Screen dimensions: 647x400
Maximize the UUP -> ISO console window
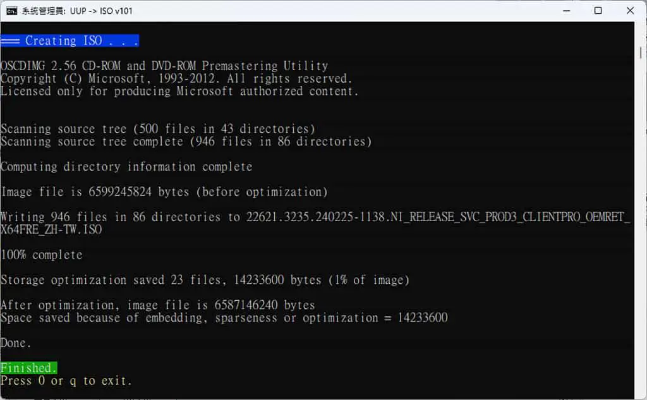tap(598, 11)
